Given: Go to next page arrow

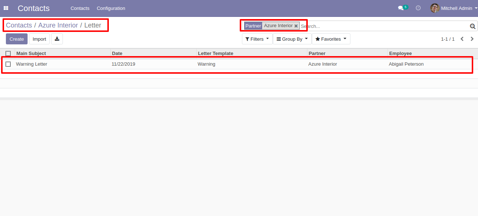Looking at the screenshot, I should [472, 39].
